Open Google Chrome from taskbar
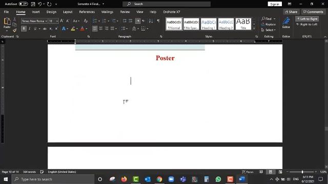Viewport: 328px width, 184px height. (x=159, y=179)
